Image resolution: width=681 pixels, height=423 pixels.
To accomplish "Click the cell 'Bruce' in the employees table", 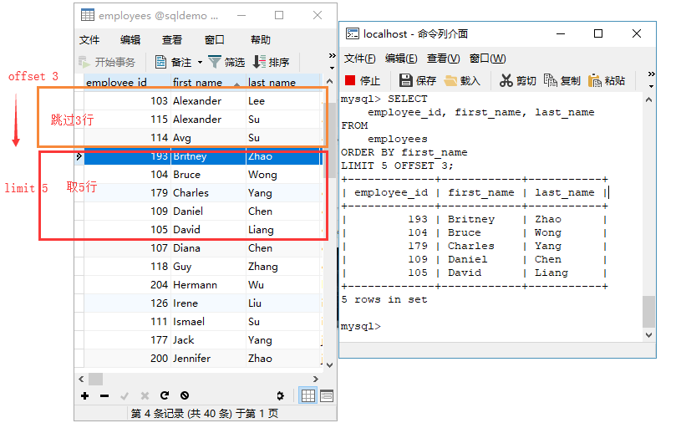I will 187,175.
